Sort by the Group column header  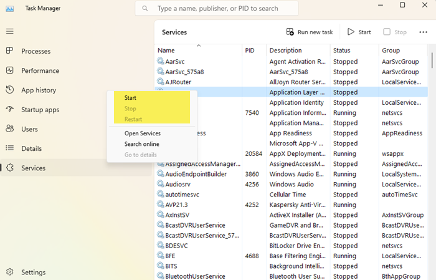tap(391, 51)
